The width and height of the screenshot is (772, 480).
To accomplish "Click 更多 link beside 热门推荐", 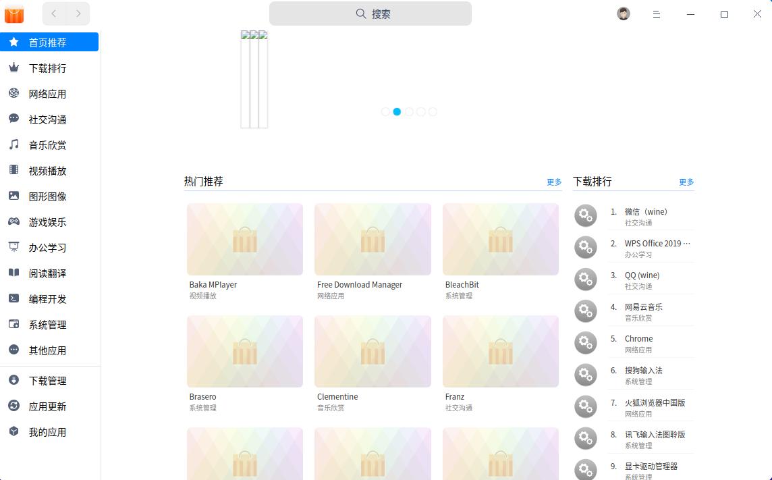I will coord(554,182).
